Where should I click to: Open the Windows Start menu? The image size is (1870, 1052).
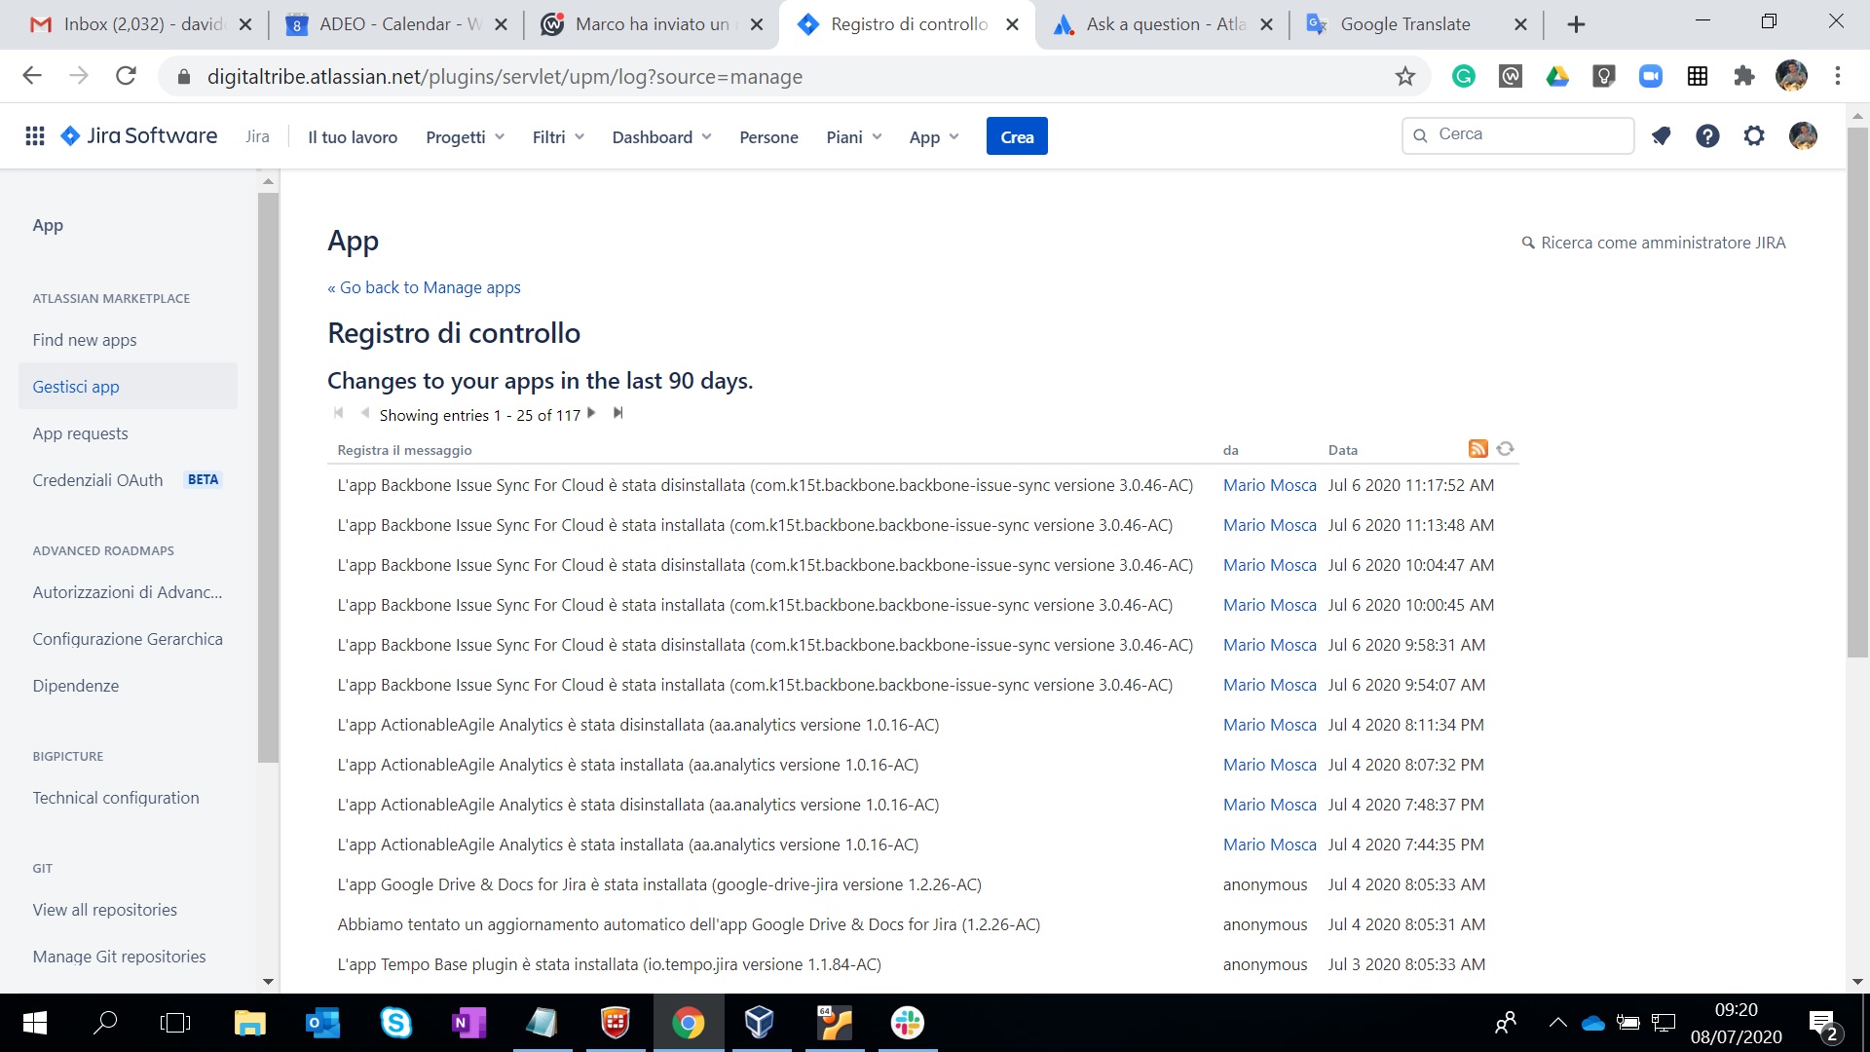[35, 1023]
